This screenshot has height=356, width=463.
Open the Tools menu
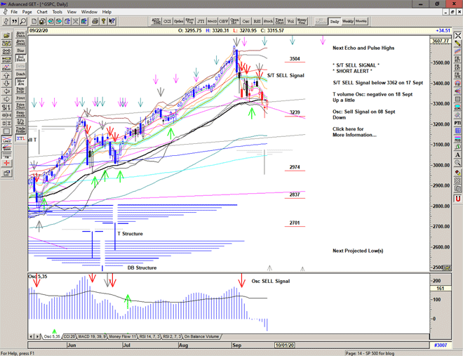pyautogui.click(x=58, y=12)
